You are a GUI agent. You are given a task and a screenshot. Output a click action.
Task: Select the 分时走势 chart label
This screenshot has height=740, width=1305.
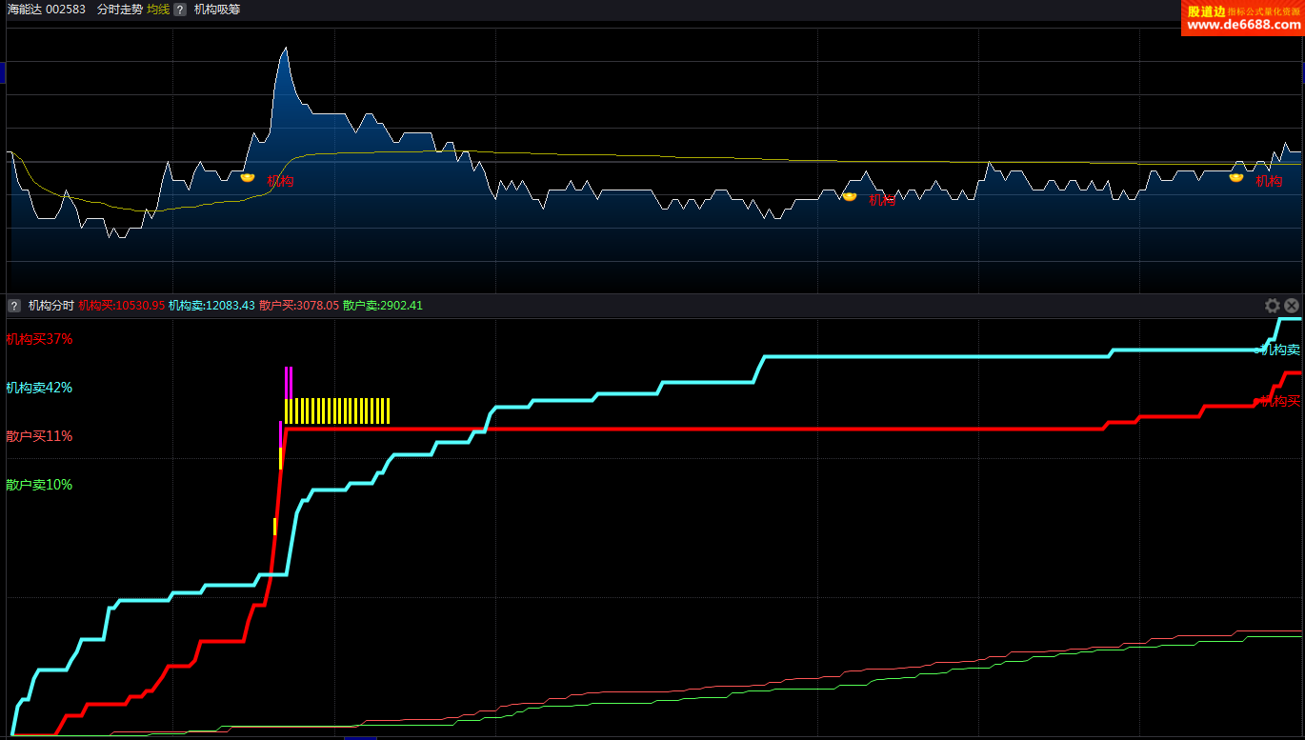119,10
